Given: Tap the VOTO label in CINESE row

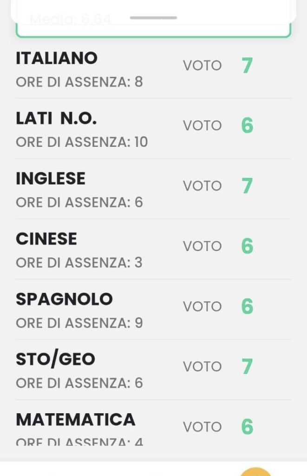Looking at the screenshot, I should point(202,246).
